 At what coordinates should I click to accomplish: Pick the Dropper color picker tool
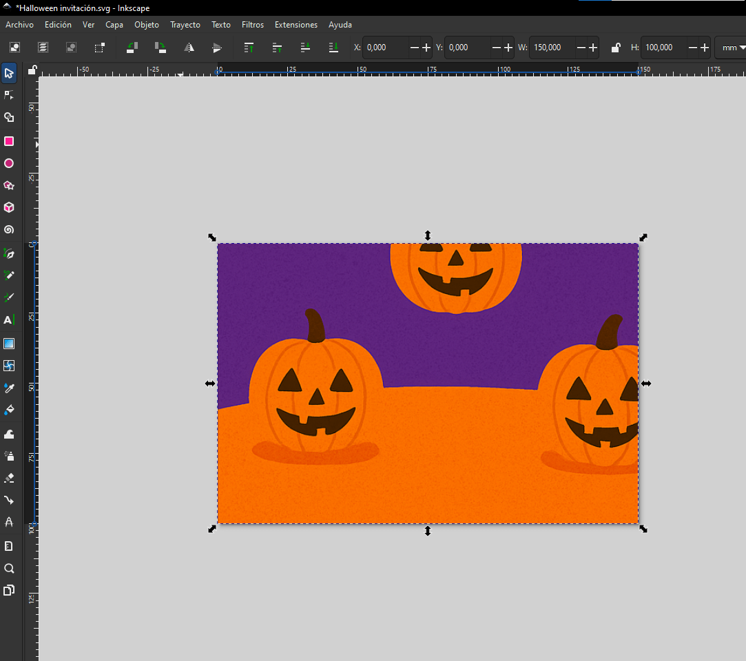click(9, 388)
